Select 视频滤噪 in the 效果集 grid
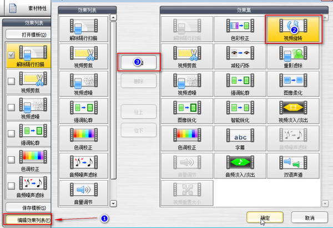This screenshot has height=228, width=333. point(187,83)
